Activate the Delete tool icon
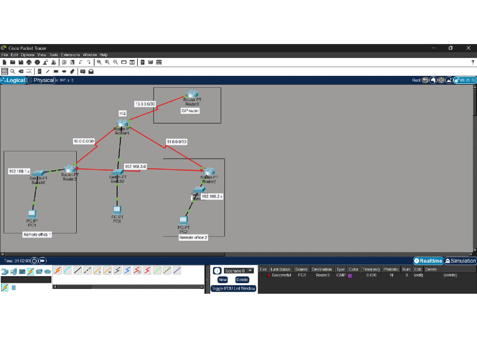 pos(21,72)
